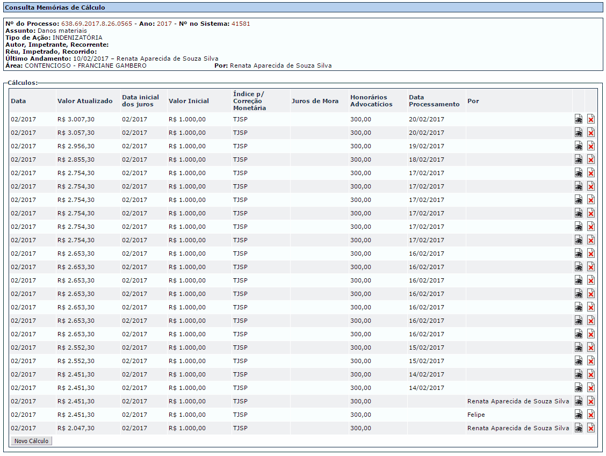View the R$ 3.007,30 calculation memory
The width and height of the screenshot is (606, 456).
pyautogui.click(x=578, y=119)
